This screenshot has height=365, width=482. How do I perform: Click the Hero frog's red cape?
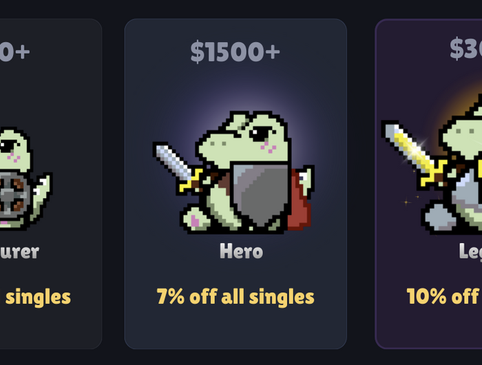(300, 200)
